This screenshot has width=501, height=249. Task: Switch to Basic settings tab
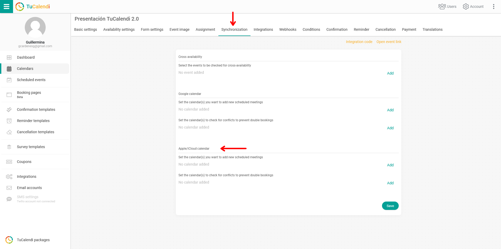[x=86, y=29]
